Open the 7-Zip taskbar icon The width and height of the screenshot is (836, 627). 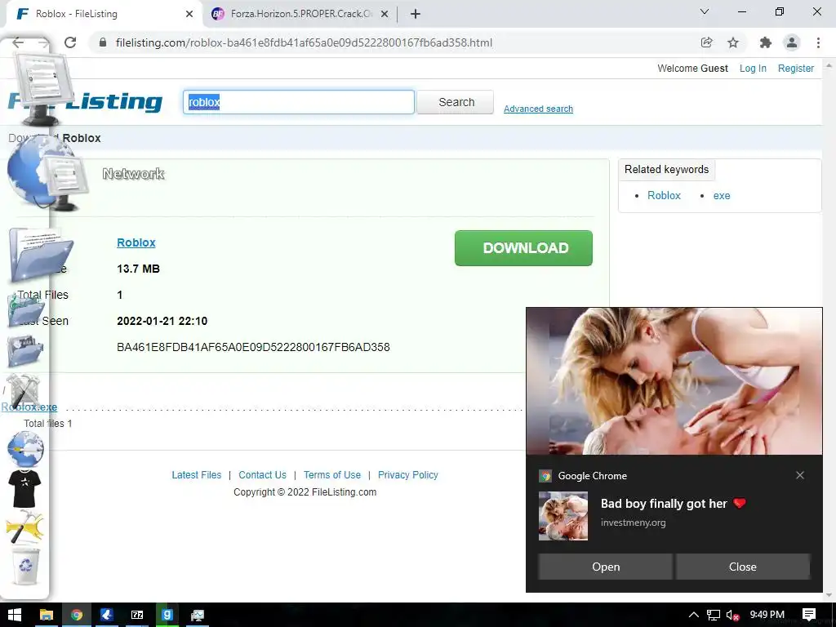[137, 615]
